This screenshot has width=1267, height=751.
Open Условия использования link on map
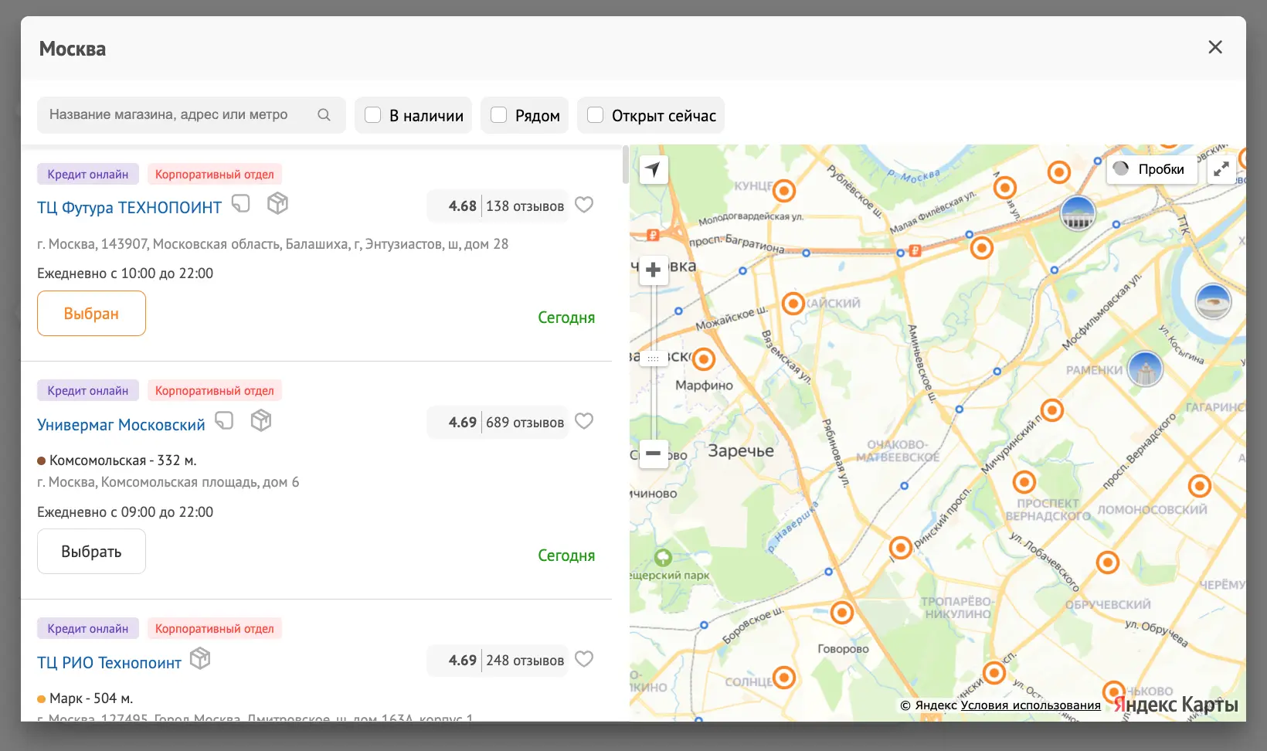pyautogui.click(x=1031, y=705)
